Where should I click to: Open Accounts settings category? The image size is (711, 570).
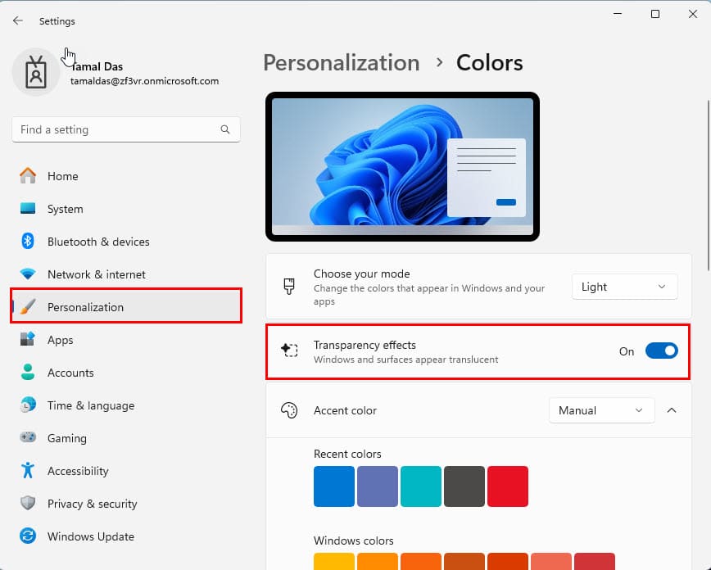125,373
